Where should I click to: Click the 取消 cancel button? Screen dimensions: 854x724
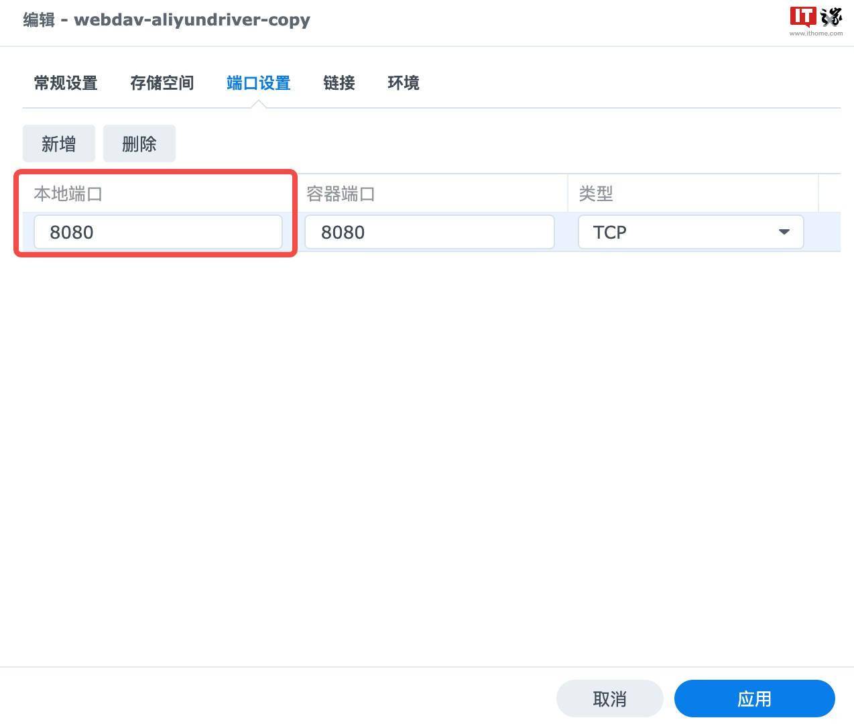[609, 698]
